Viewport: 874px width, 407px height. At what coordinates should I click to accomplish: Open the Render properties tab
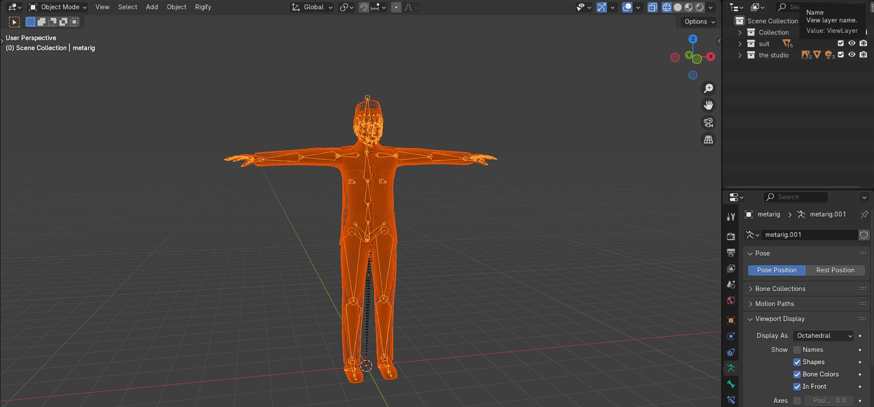pyautogui.click(x=731, y=236)
